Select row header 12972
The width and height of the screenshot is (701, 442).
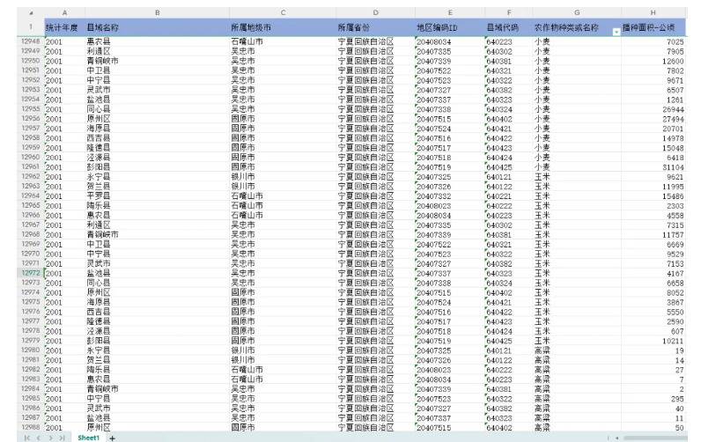[31, 273]
